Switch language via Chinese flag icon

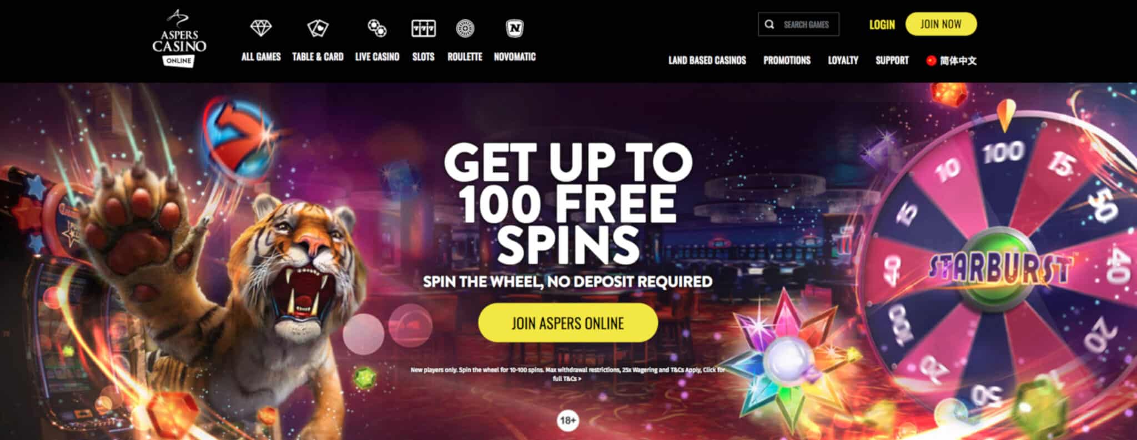tap(931, 60)
